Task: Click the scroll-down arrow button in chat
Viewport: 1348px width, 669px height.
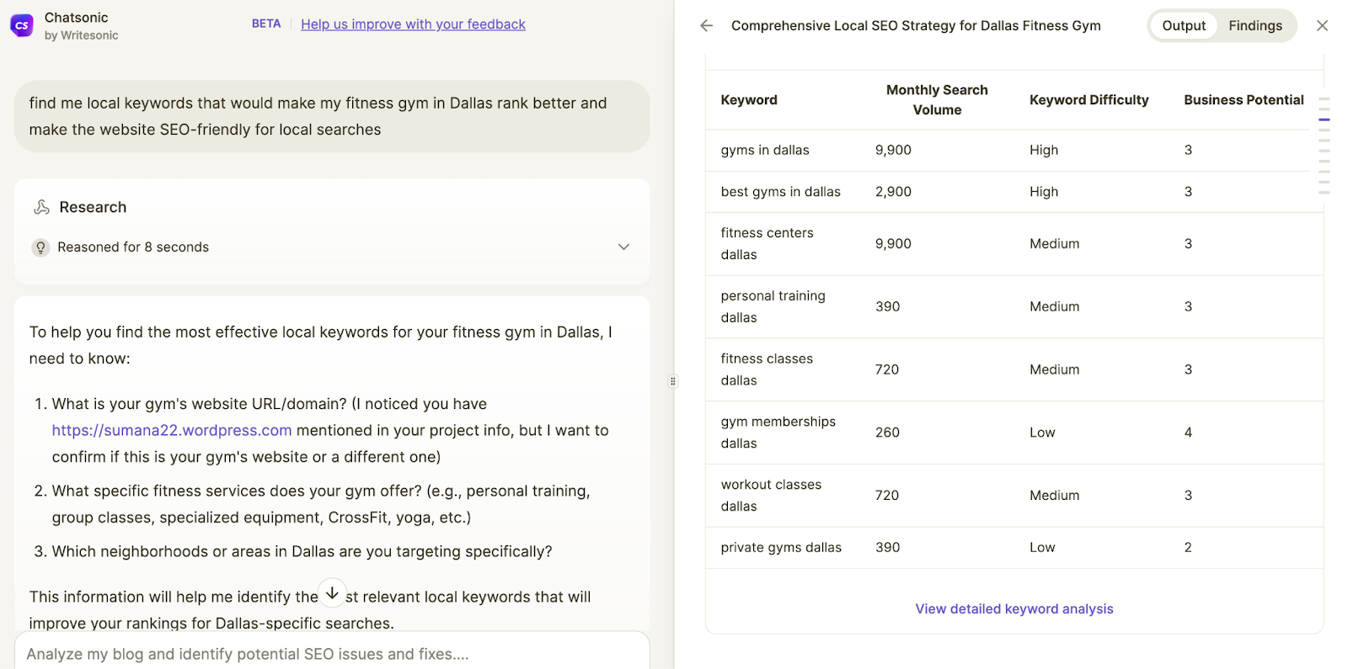Action: (x=333, y=593)
